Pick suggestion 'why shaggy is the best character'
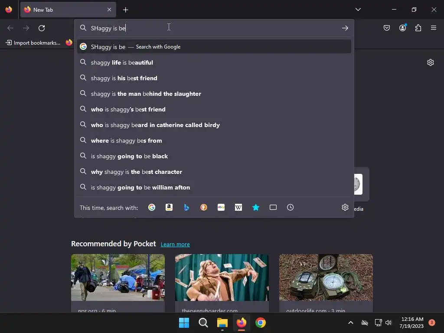444x333 pixels. (214, 172)
